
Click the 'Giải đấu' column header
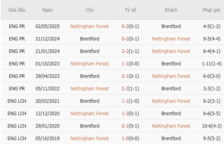(x=17, y=10)
